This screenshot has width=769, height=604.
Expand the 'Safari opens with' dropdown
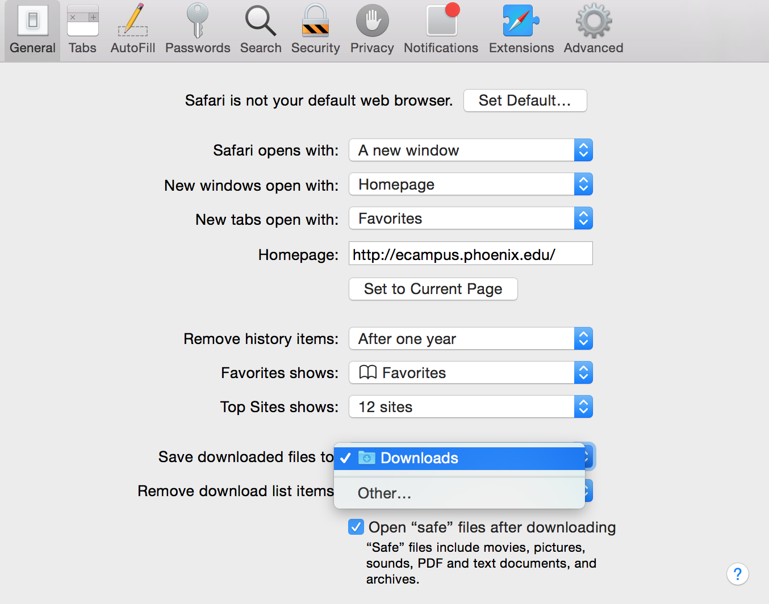(x=471, y=150)
